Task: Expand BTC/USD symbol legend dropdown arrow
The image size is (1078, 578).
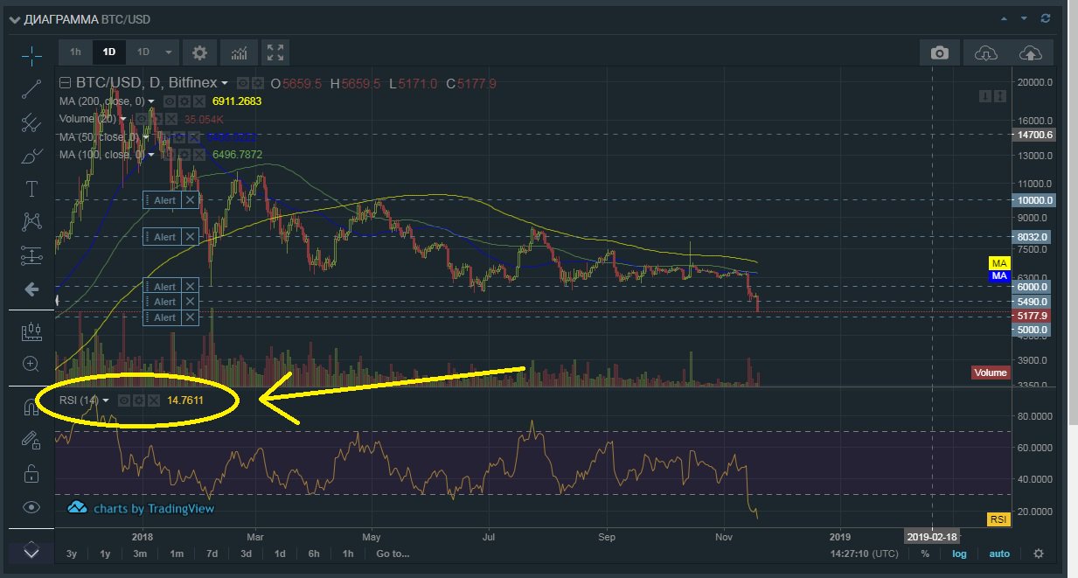Action: click(x=225, y=84)
